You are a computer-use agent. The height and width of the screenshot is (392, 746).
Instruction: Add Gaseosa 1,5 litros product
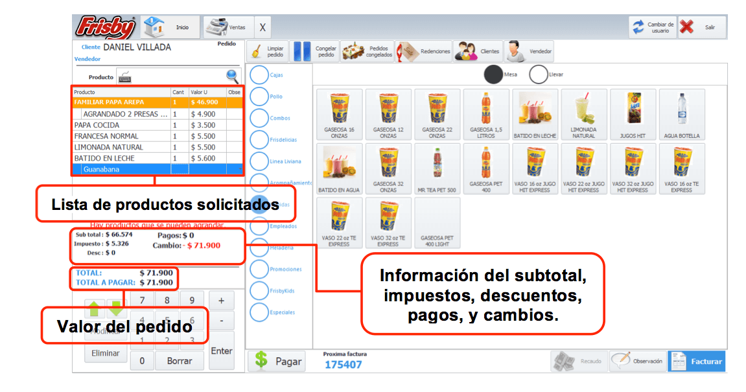point(485,115)
